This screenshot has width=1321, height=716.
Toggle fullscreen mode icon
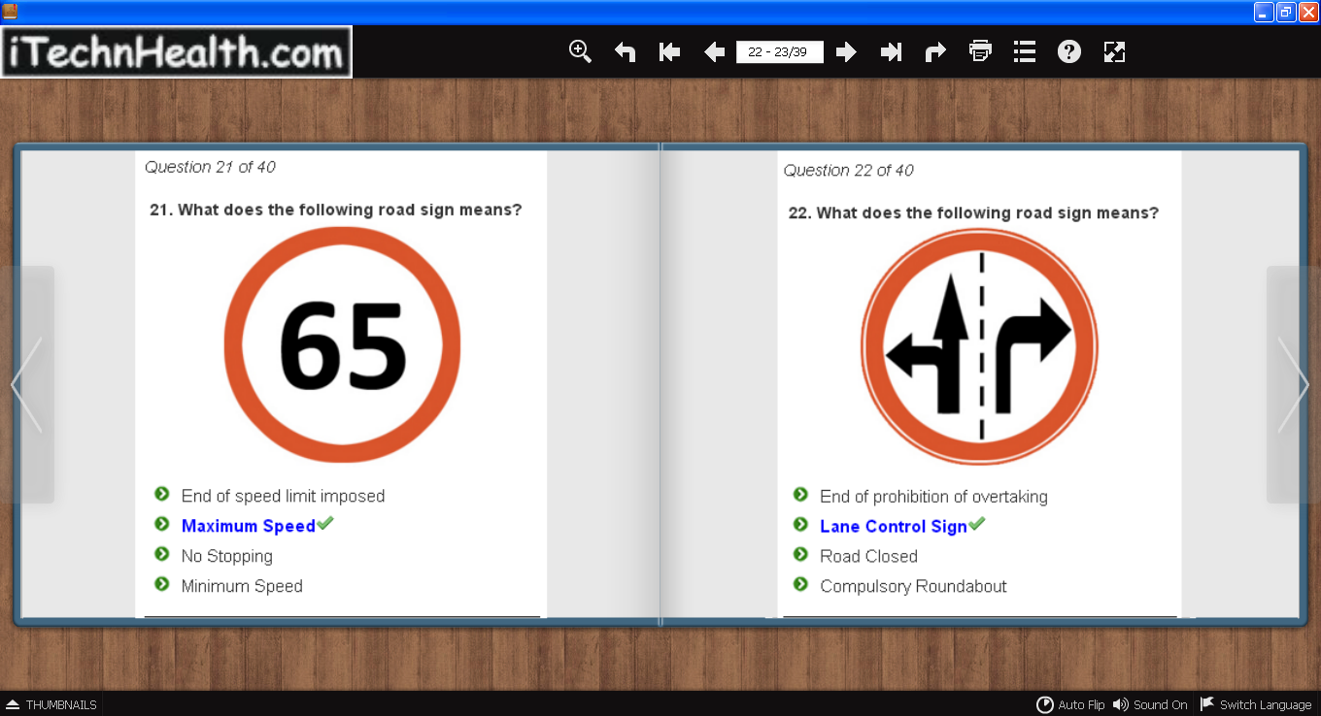click(x=1114, y=51)
